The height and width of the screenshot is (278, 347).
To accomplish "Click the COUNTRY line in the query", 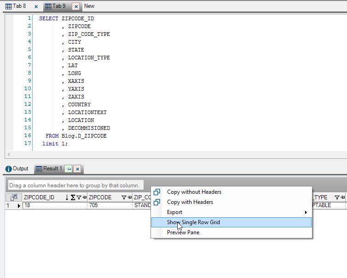I will [79, 104].
